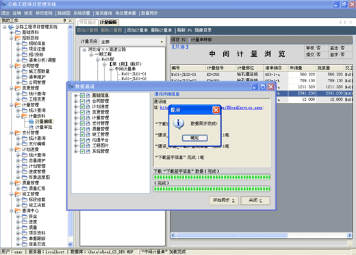Uncheck 沟通平台 checkbox in 数据通讯
This screenshot has height=255, width=356.
pos(82,140)
